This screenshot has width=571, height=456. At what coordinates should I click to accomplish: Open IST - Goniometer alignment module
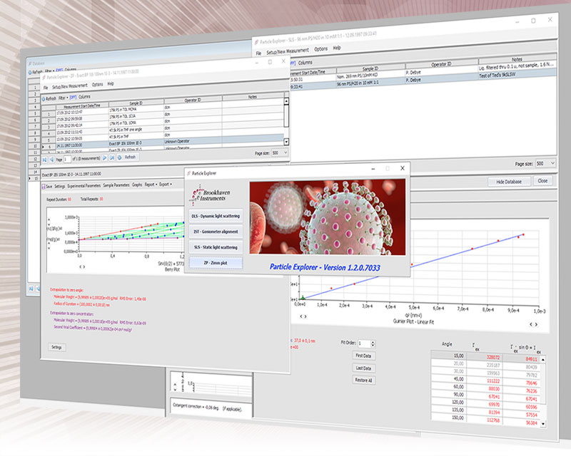click(x=216, y=232)
